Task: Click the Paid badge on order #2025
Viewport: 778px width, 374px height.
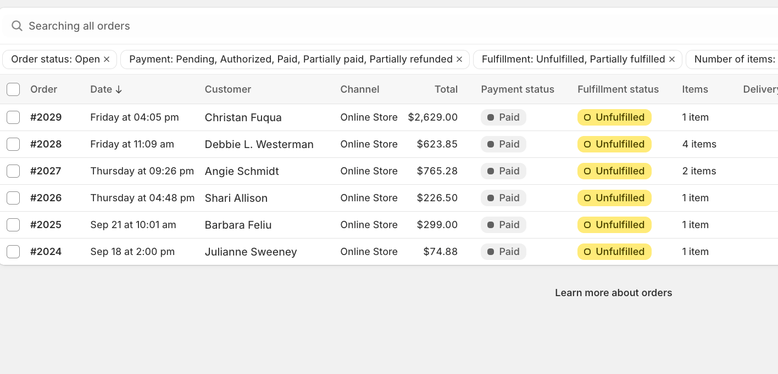Action: point(503,224)
